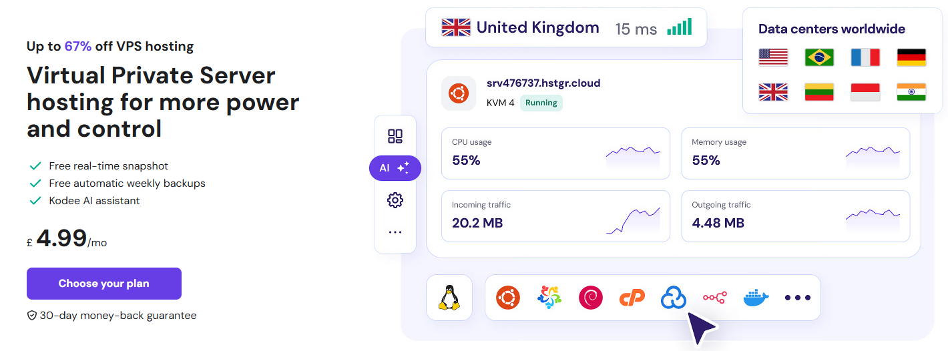Select the colorful pinwheel OS icon
The image size is (948, 351).
[549, 298]
